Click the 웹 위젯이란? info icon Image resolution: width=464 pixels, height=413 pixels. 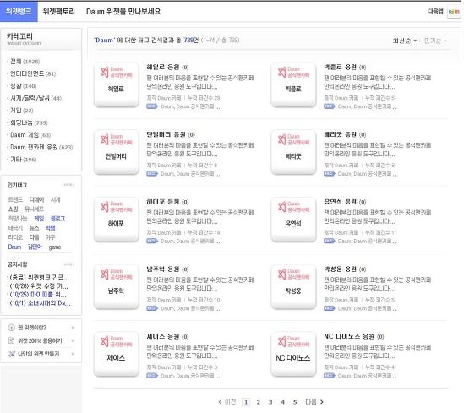tap(11, 328)
